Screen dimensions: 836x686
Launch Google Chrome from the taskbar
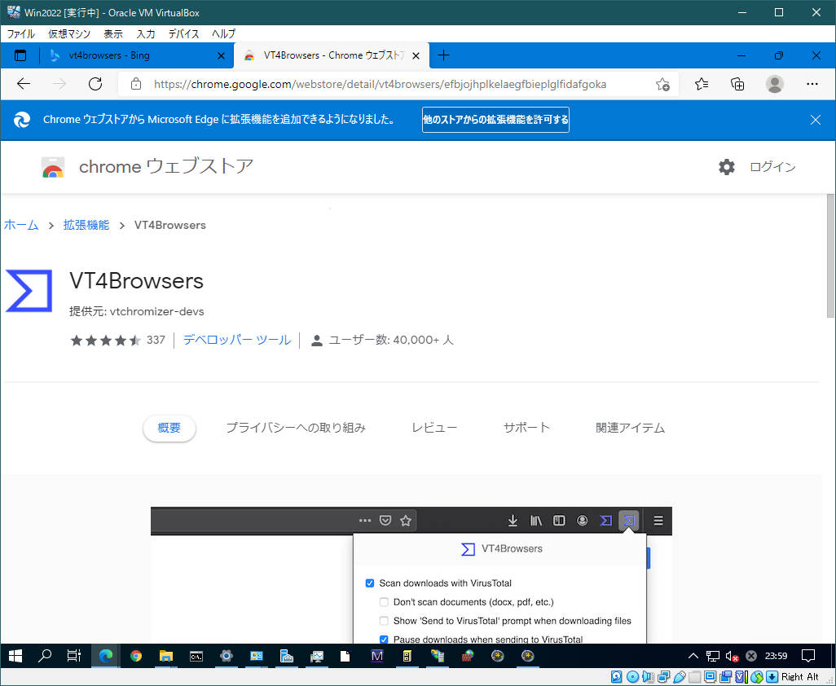pos(136,656)
